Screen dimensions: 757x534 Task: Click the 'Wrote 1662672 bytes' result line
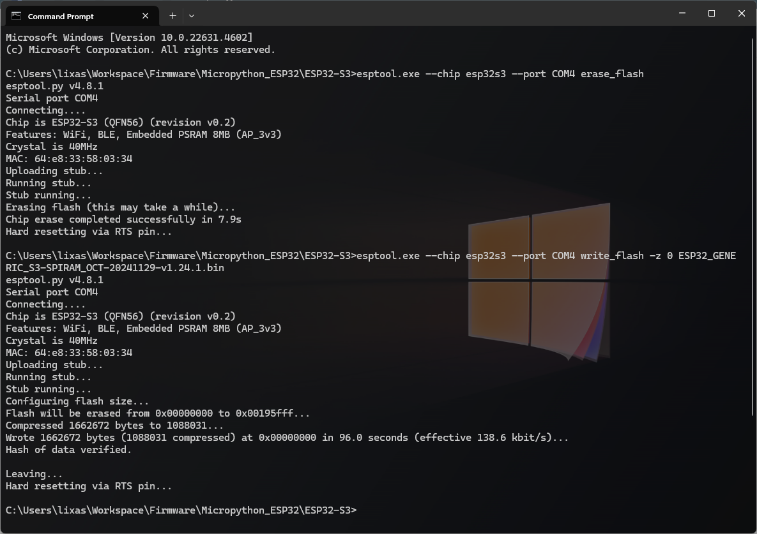pyautogui.click(x=287, y=438)
